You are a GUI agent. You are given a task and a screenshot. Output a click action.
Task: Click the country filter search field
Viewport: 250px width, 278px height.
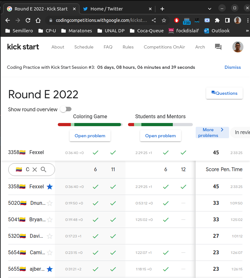pos(31,170)
